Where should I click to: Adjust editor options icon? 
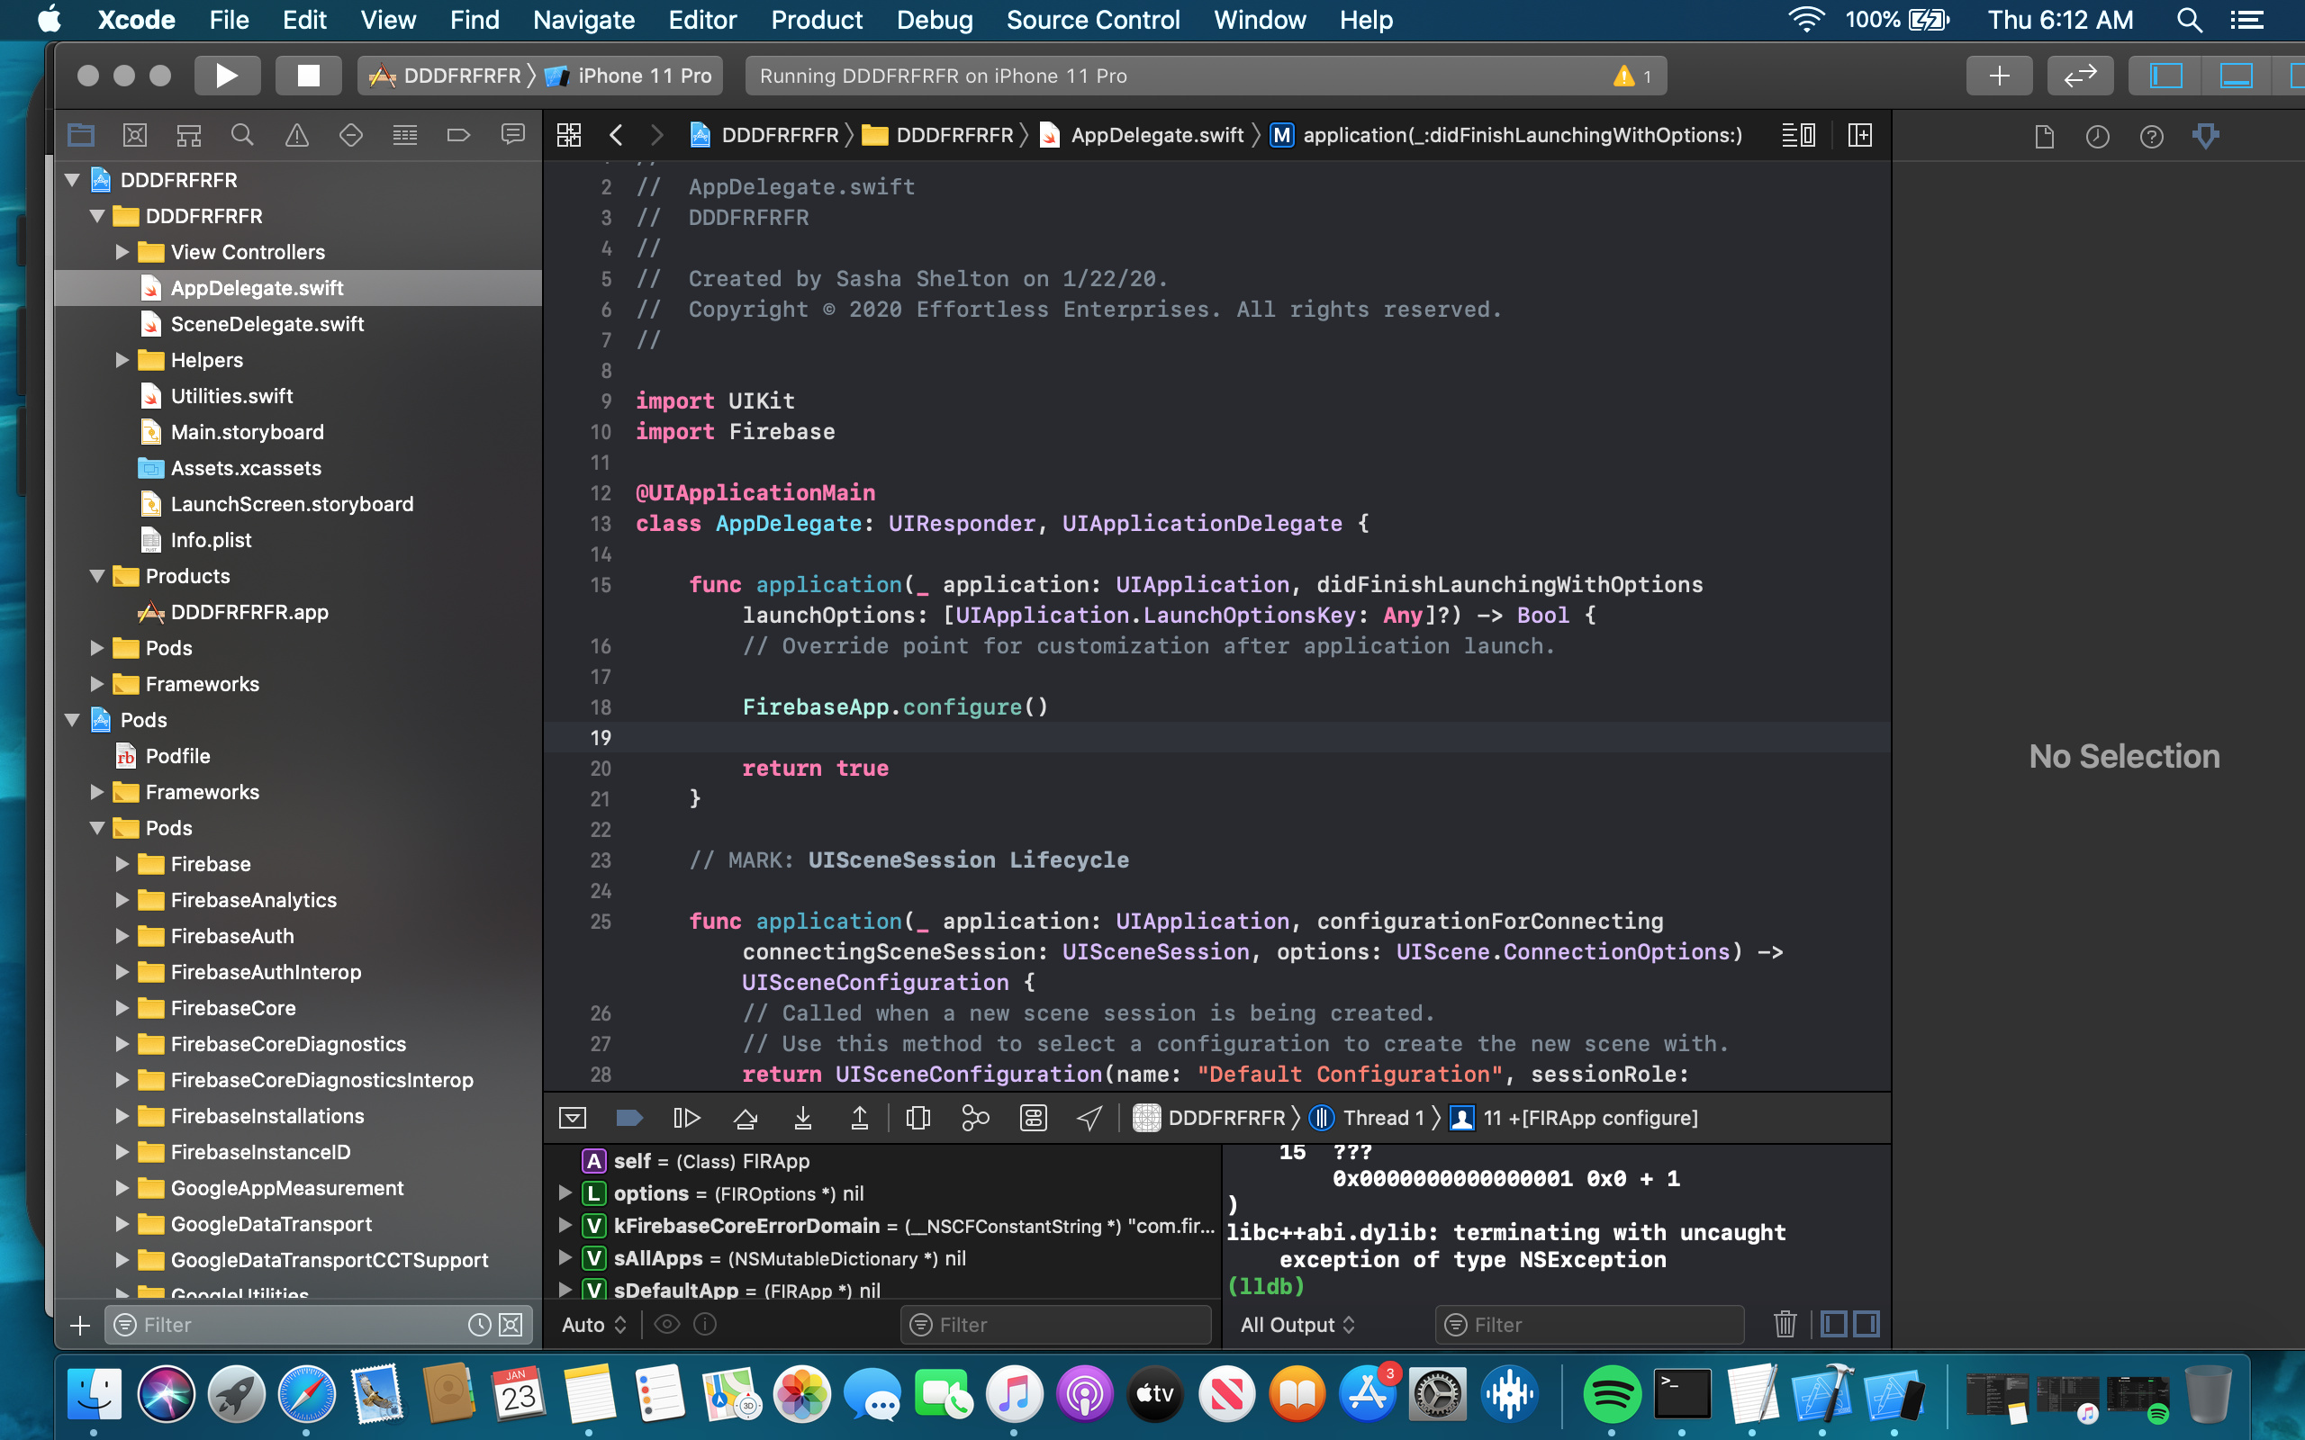click(x=1798, y=135)
